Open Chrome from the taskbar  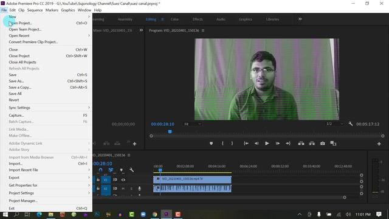tap(155, 214)
